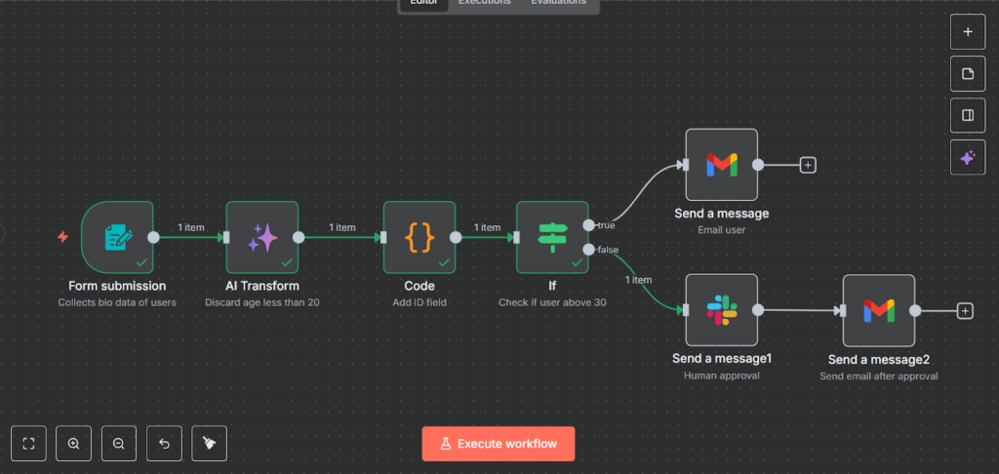Reset the canvas zoom level

click(x=164, y=444)
